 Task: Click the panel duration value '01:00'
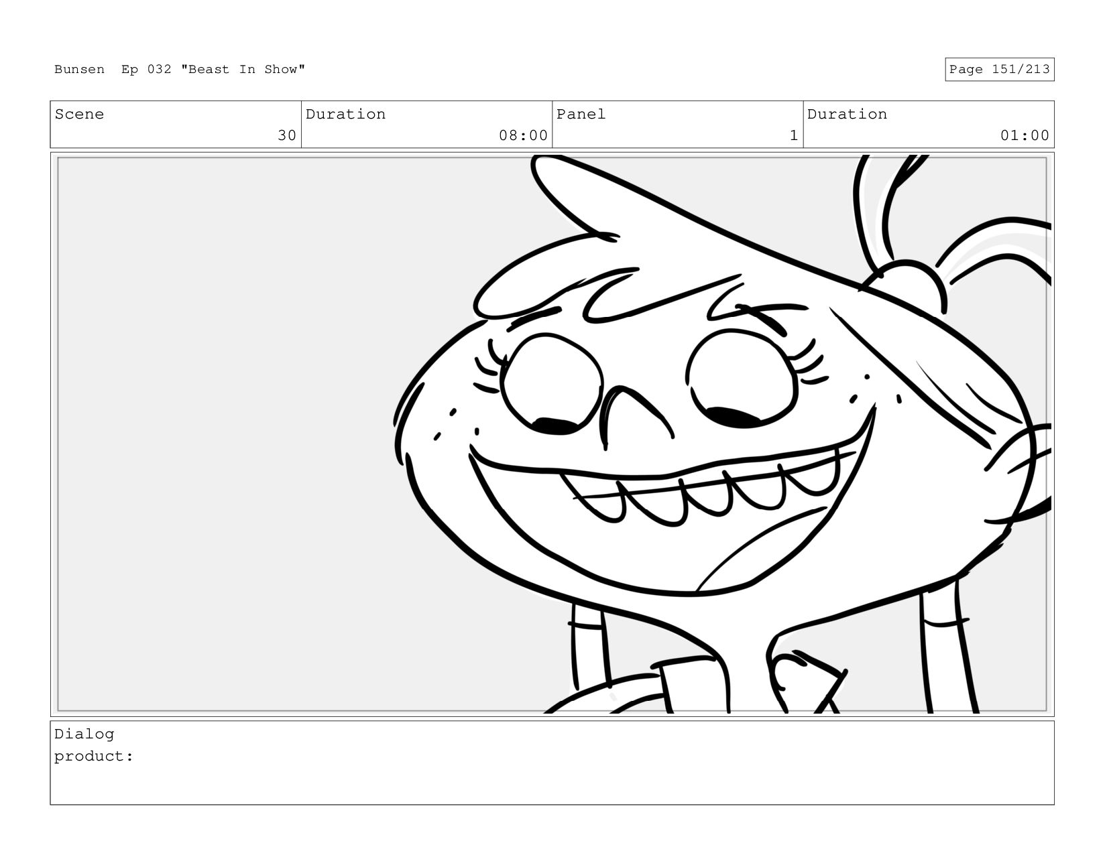point(1025,135)
